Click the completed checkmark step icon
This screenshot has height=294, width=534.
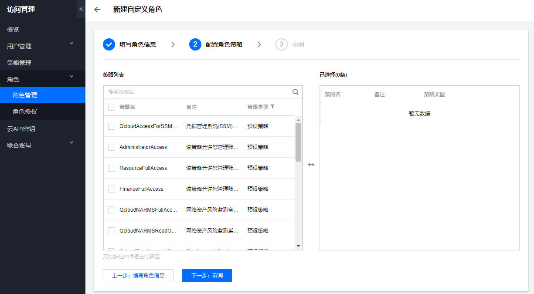tap(109, 44)
